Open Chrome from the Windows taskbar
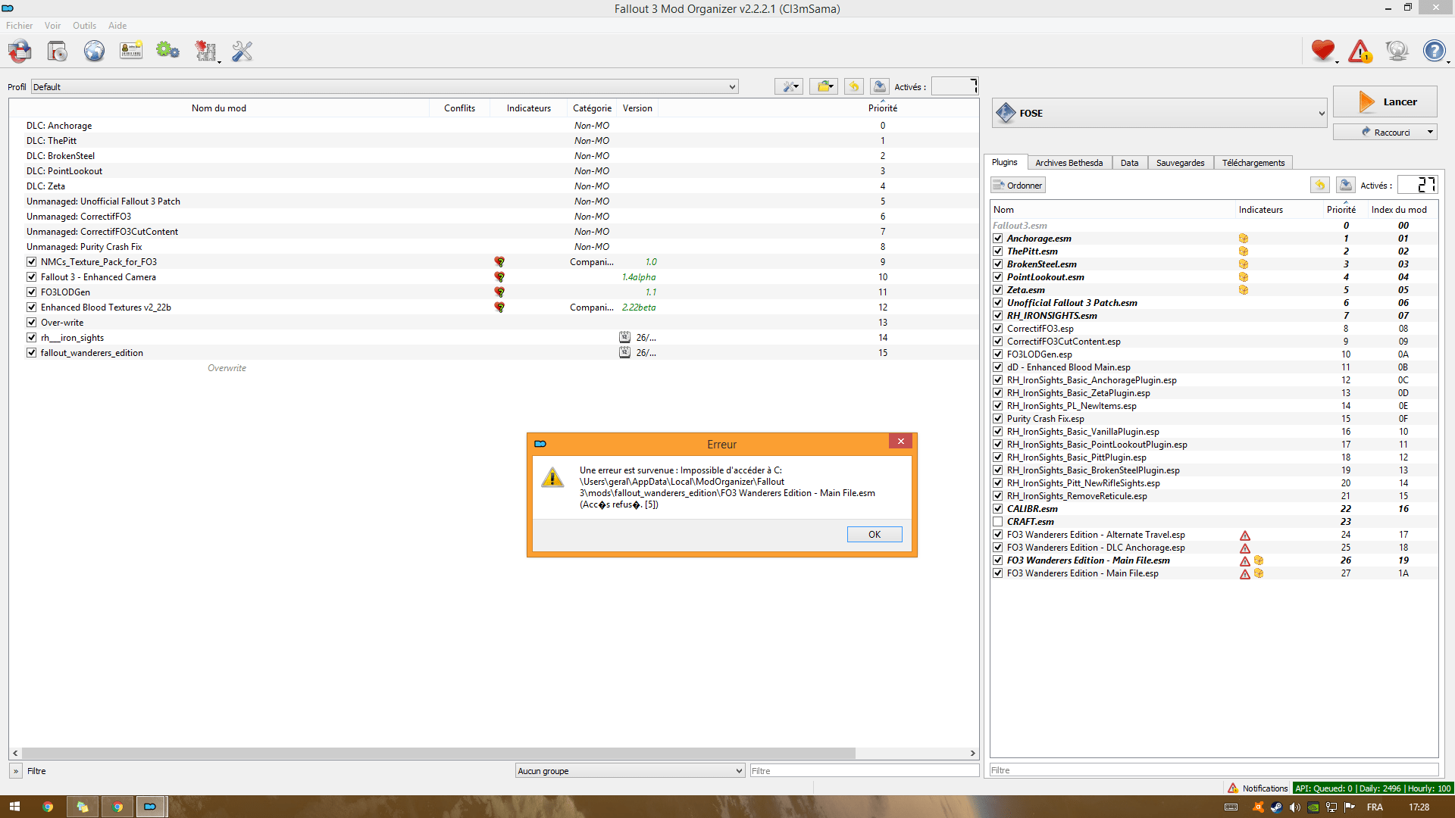1455x818 pixels. click(48, 807)
